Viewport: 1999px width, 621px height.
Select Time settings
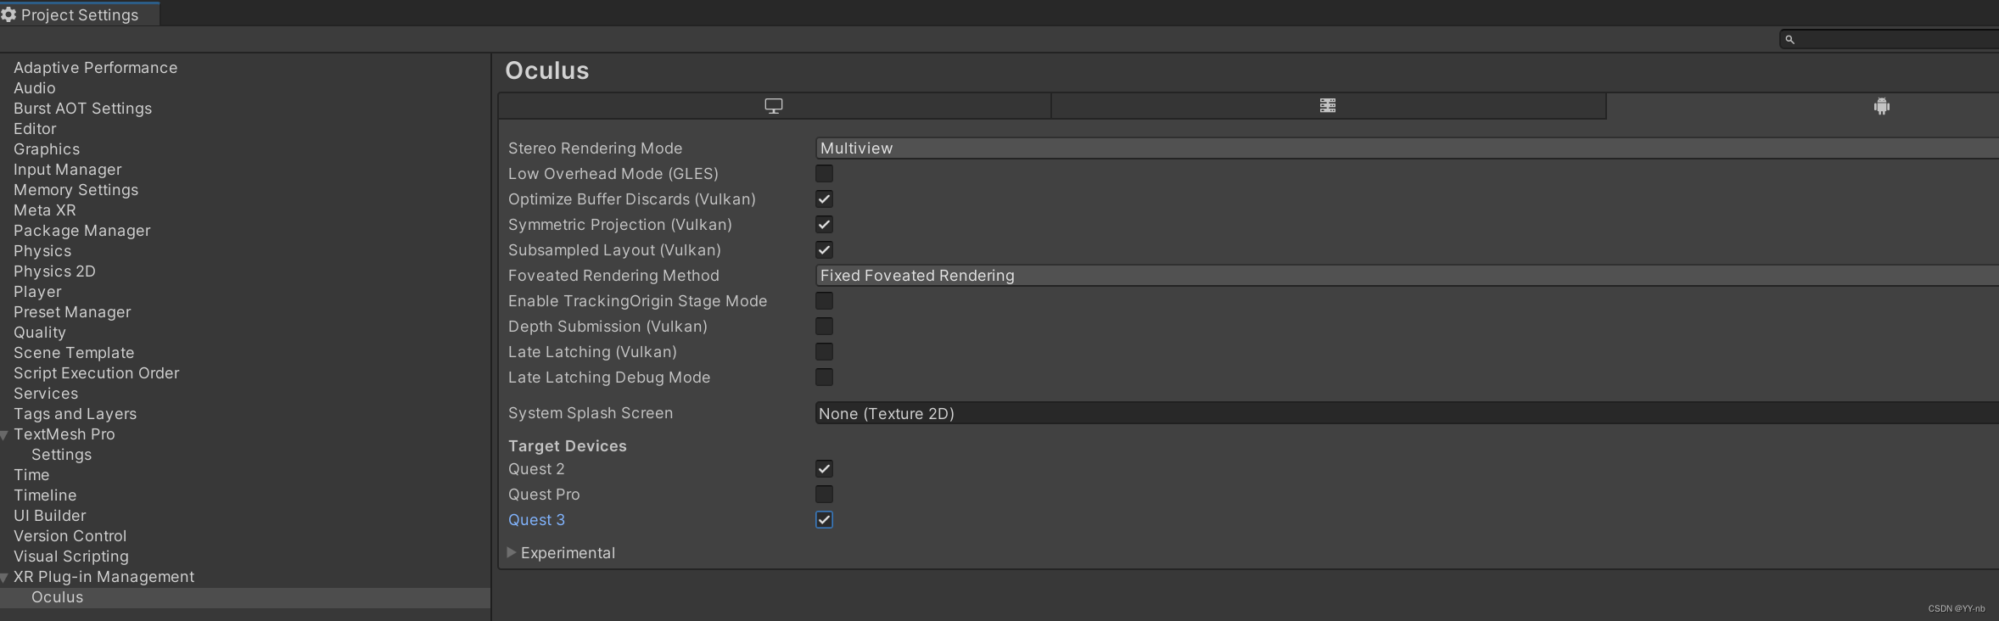pos(31,475)
